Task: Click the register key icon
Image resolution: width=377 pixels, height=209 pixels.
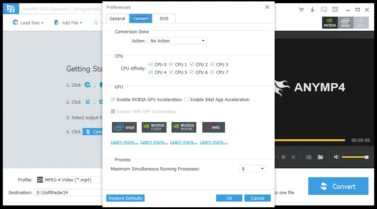Action: pyautogui.click(x=312, y=10)
